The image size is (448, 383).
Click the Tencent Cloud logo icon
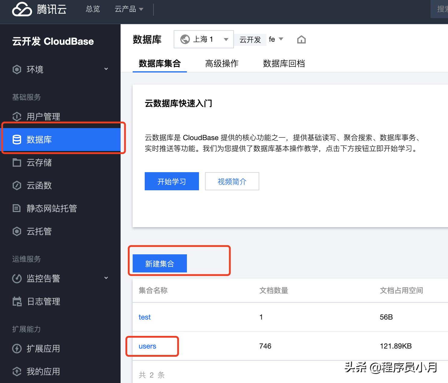[22, 9]
